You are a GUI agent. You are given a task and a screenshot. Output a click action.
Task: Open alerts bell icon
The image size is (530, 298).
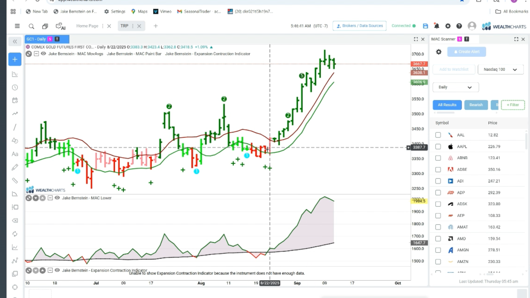tap(436, 26)
